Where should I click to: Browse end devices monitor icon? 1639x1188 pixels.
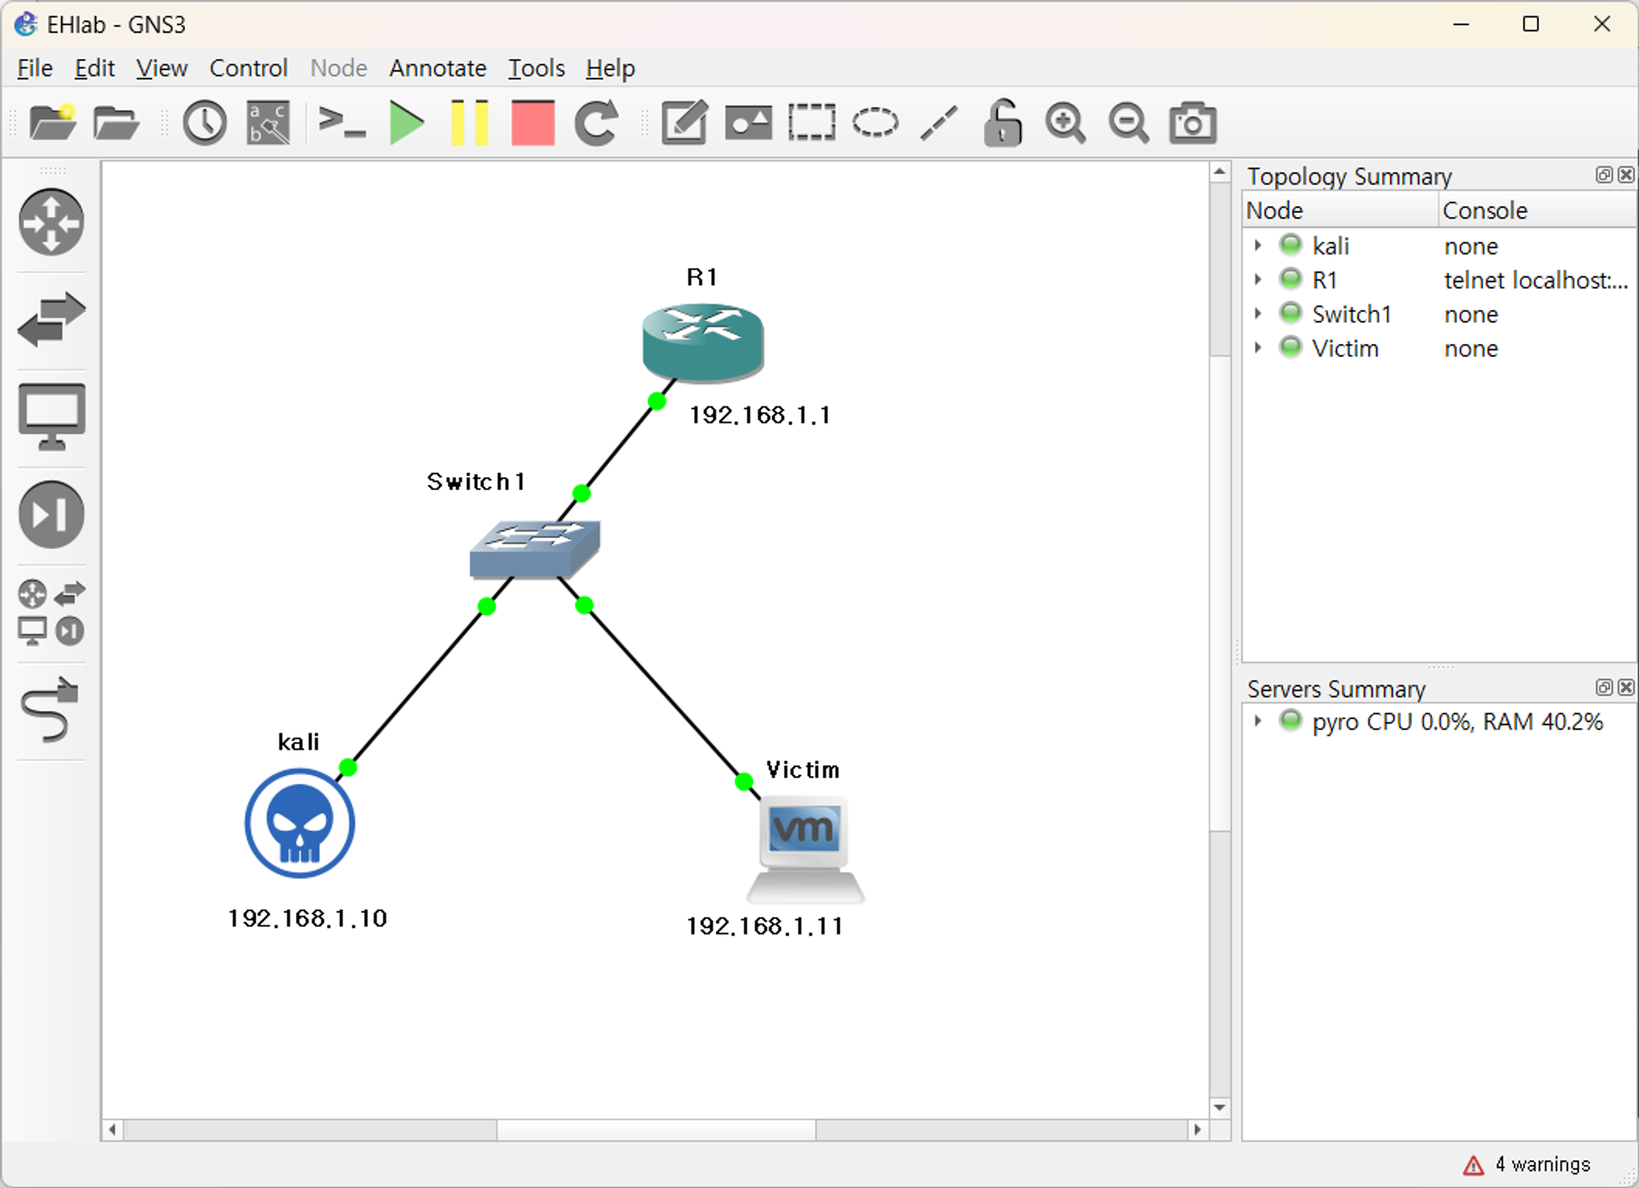(x=52, y=416)
